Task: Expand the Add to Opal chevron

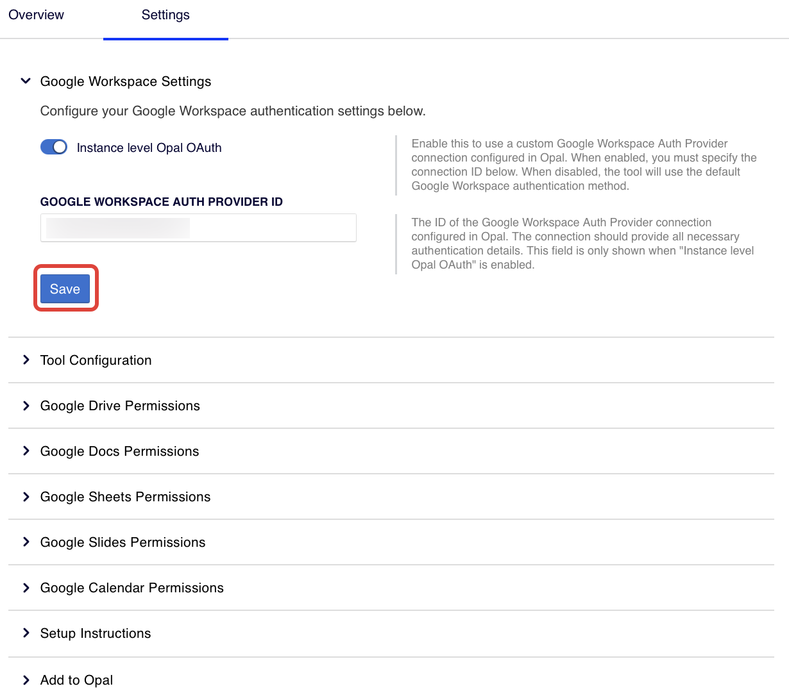Action: click(x=26, y=679)
